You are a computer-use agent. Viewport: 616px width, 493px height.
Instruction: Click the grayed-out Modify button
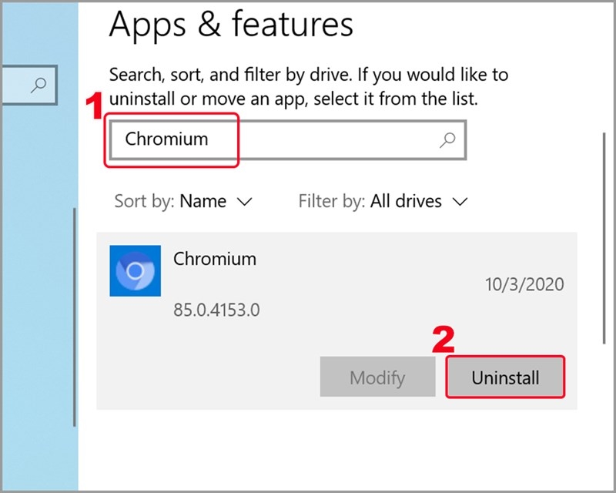pyautogui.click(x=377, y=377)
